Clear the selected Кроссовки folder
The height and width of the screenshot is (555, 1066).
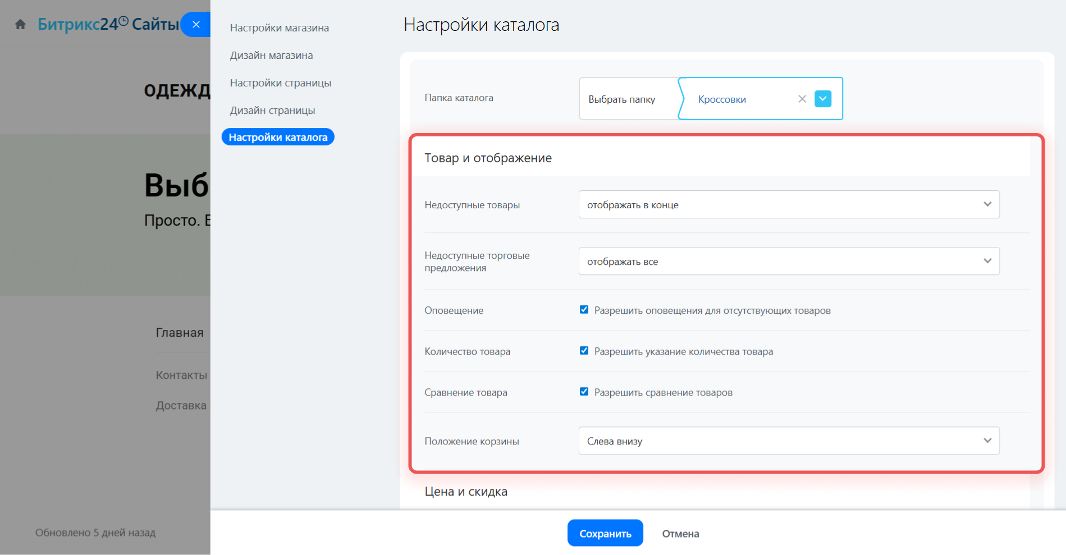802,99
